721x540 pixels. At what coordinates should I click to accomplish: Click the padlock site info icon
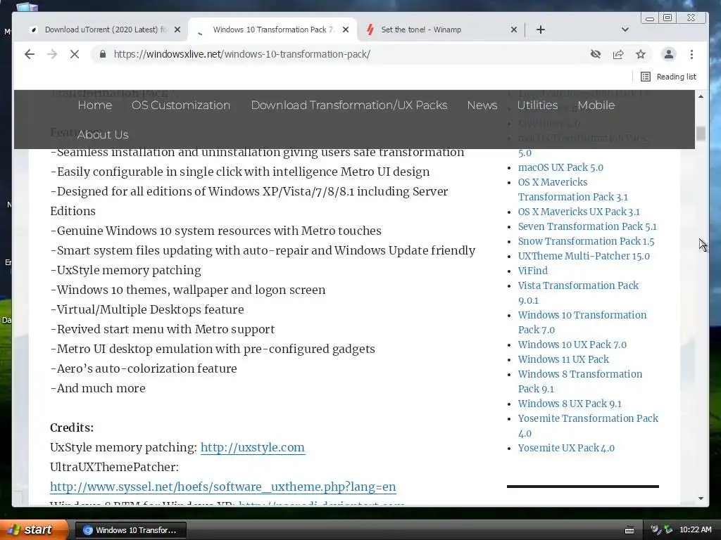(103, 54)
